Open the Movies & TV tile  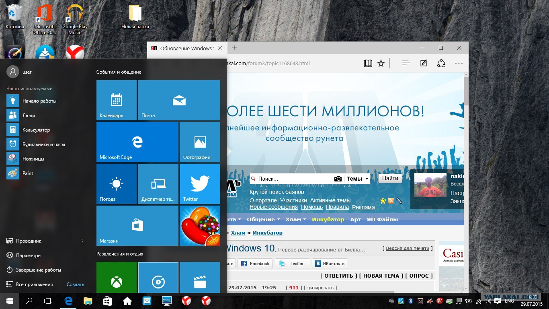tap(200, 277)
